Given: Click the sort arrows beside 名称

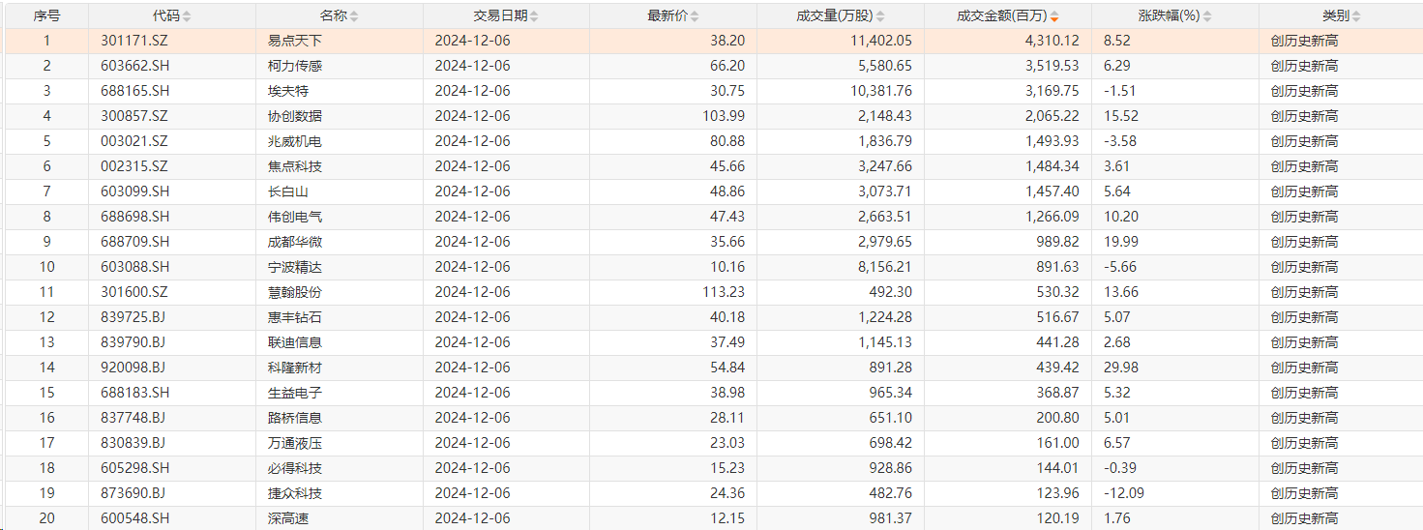Looking at the screenshot, I should [x=354, y=16].
